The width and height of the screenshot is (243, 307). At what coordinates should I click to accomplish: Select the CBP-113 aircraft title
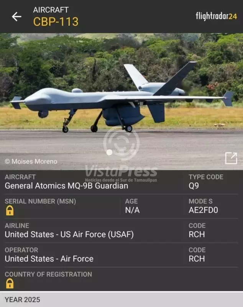click(x=56, y=21)
